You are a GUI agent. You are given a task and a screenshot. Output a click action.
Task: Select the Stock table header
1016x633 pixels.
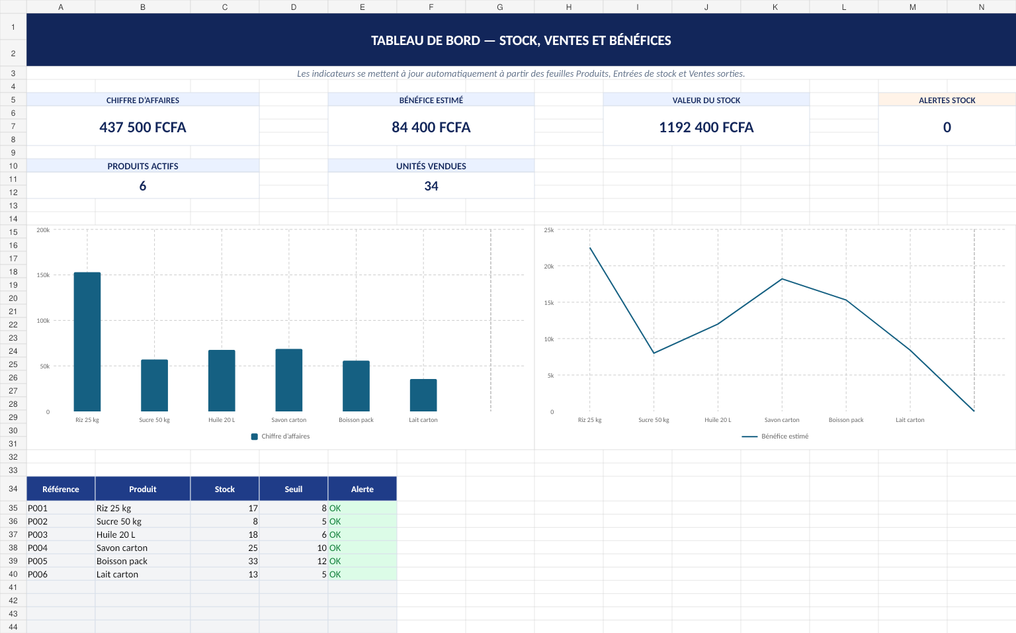point(225,489)
